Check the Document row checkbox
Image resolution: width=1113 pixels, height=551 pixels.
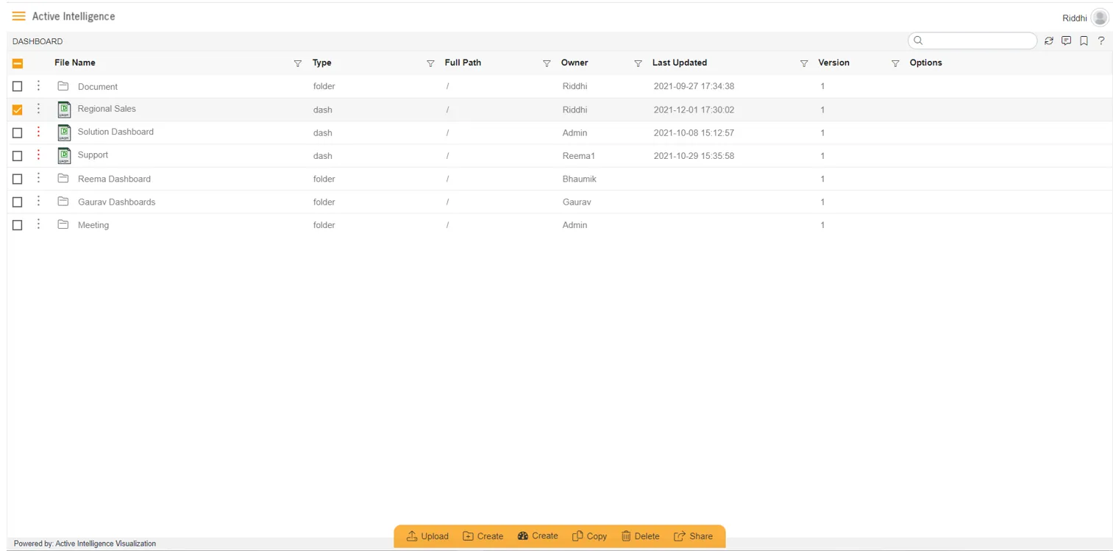pyautogui.click(x=18, y=87)
